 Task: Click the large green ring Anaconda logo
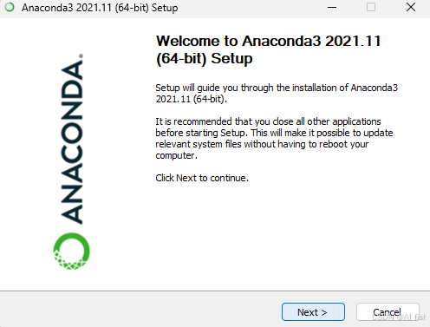tap(71, 251)
